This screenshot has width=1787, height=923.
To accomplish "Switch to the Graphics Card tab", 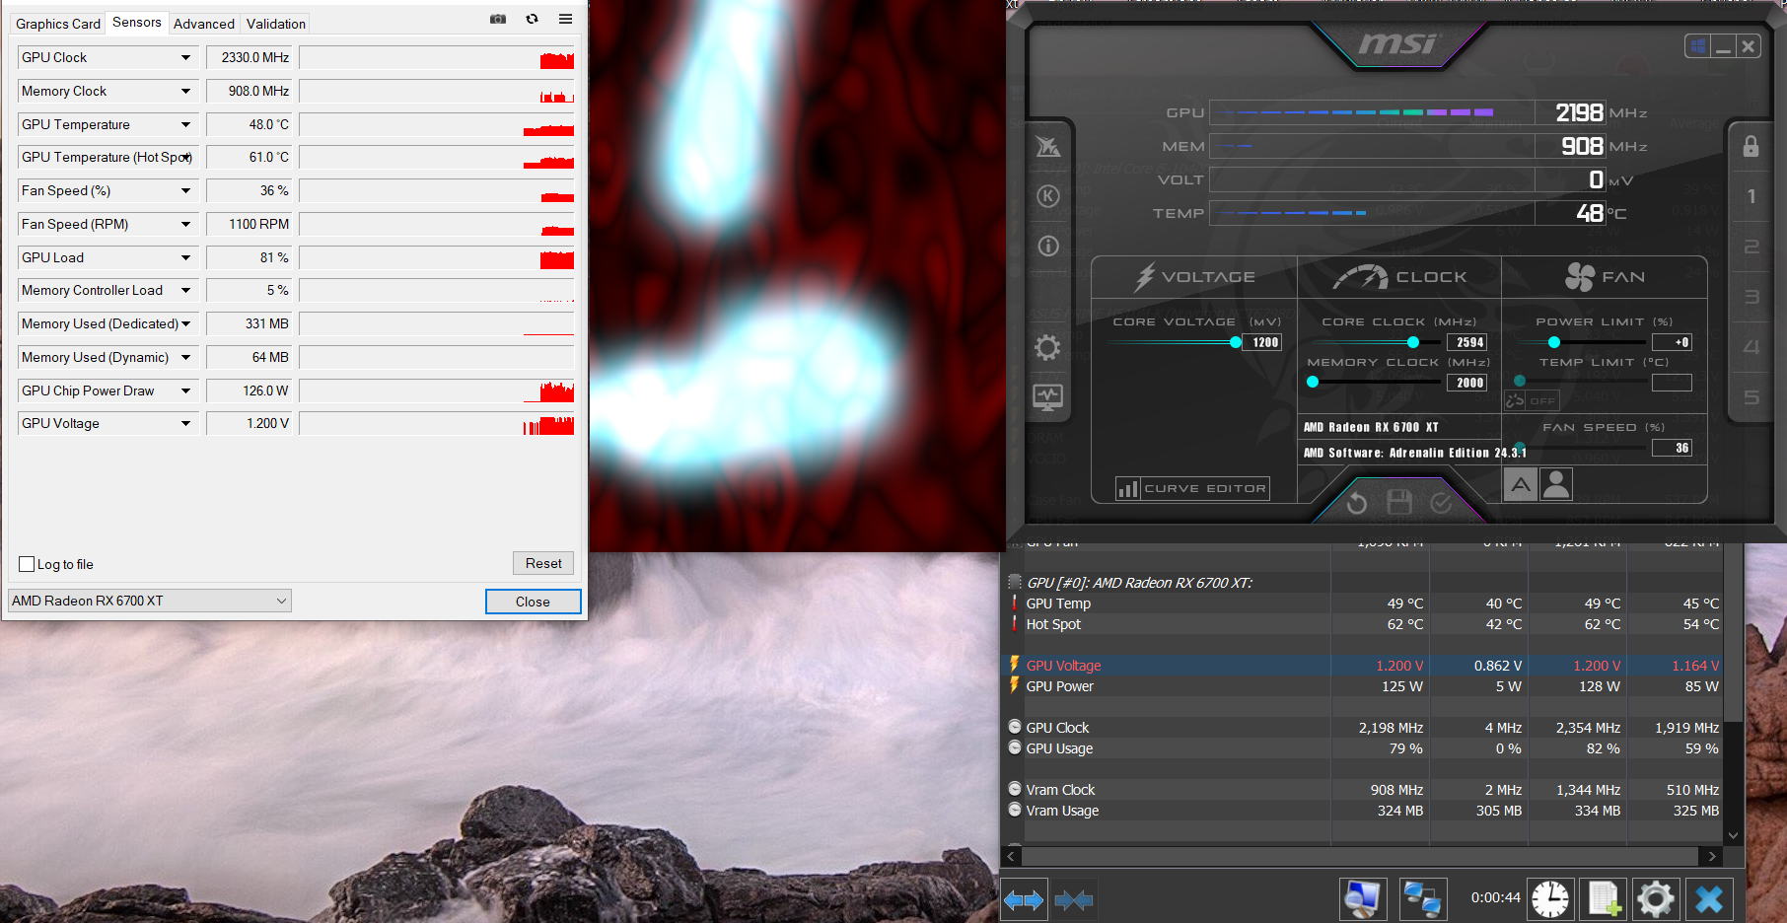I will [x=58, y=24].
